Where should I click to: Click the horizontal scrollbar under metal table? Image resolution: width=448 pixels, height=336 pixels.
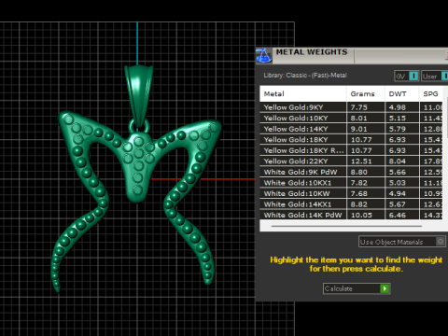[x=346, y=226]
